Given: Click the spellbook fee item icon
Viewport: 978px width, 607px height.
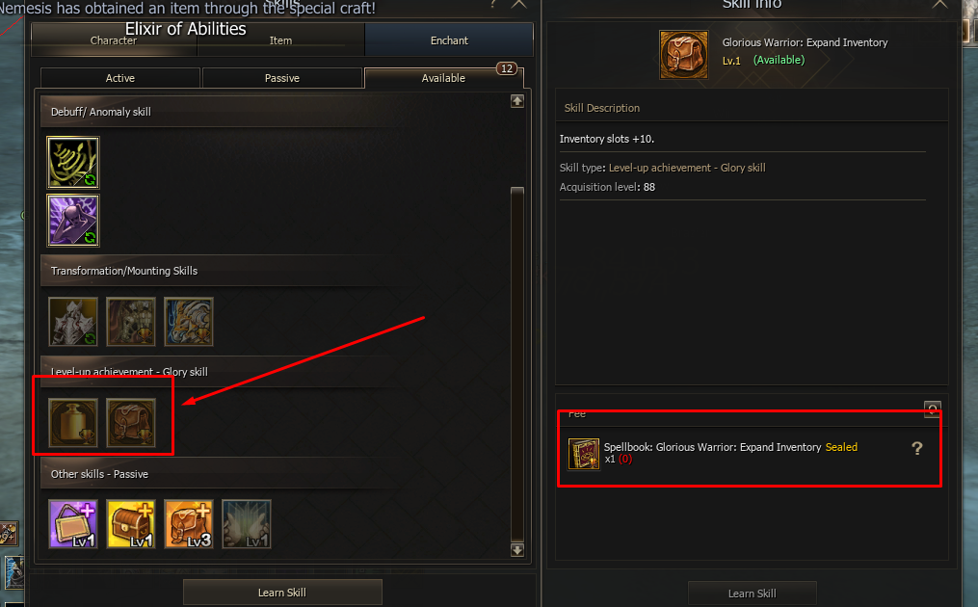Looking at the screenshot, I should click(584, 454).
